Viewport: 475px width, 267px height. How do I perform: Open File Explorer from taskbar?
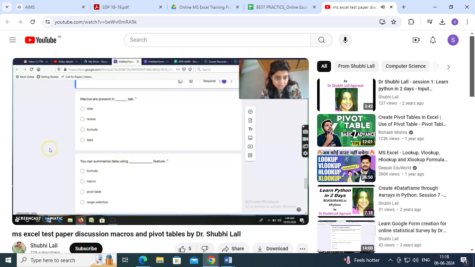tap(160, 260)
